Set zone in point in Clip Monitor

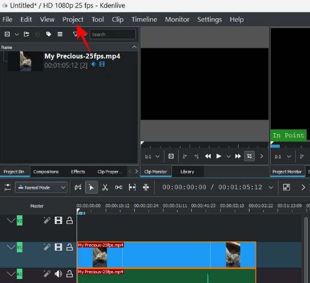click(184, 156)
